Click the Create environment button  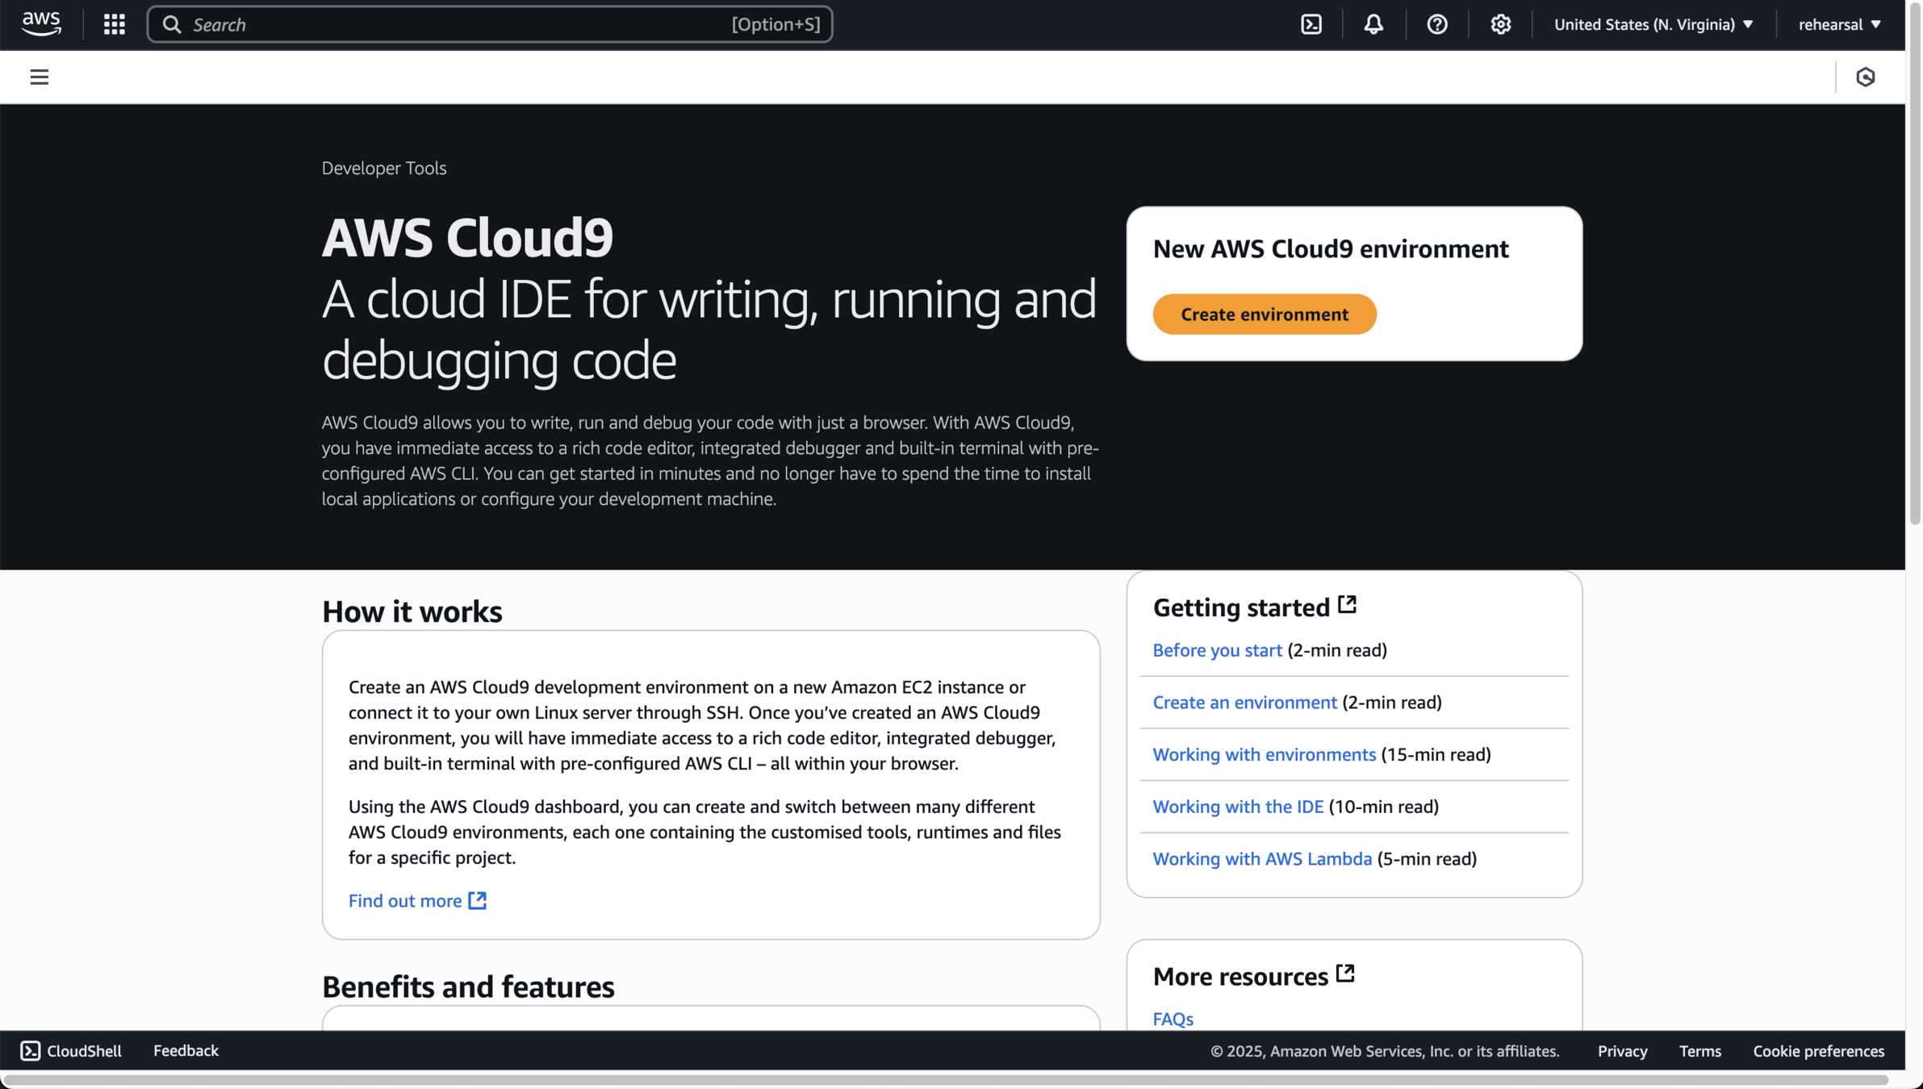coord(1264,314)
